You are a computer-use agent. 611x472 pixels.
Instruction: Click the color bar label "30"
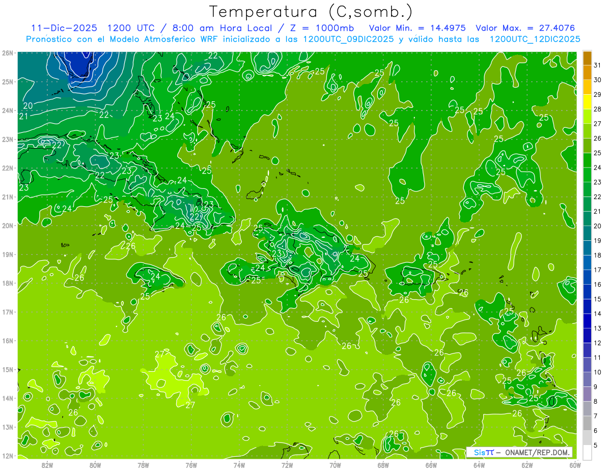tap(598, 80)
